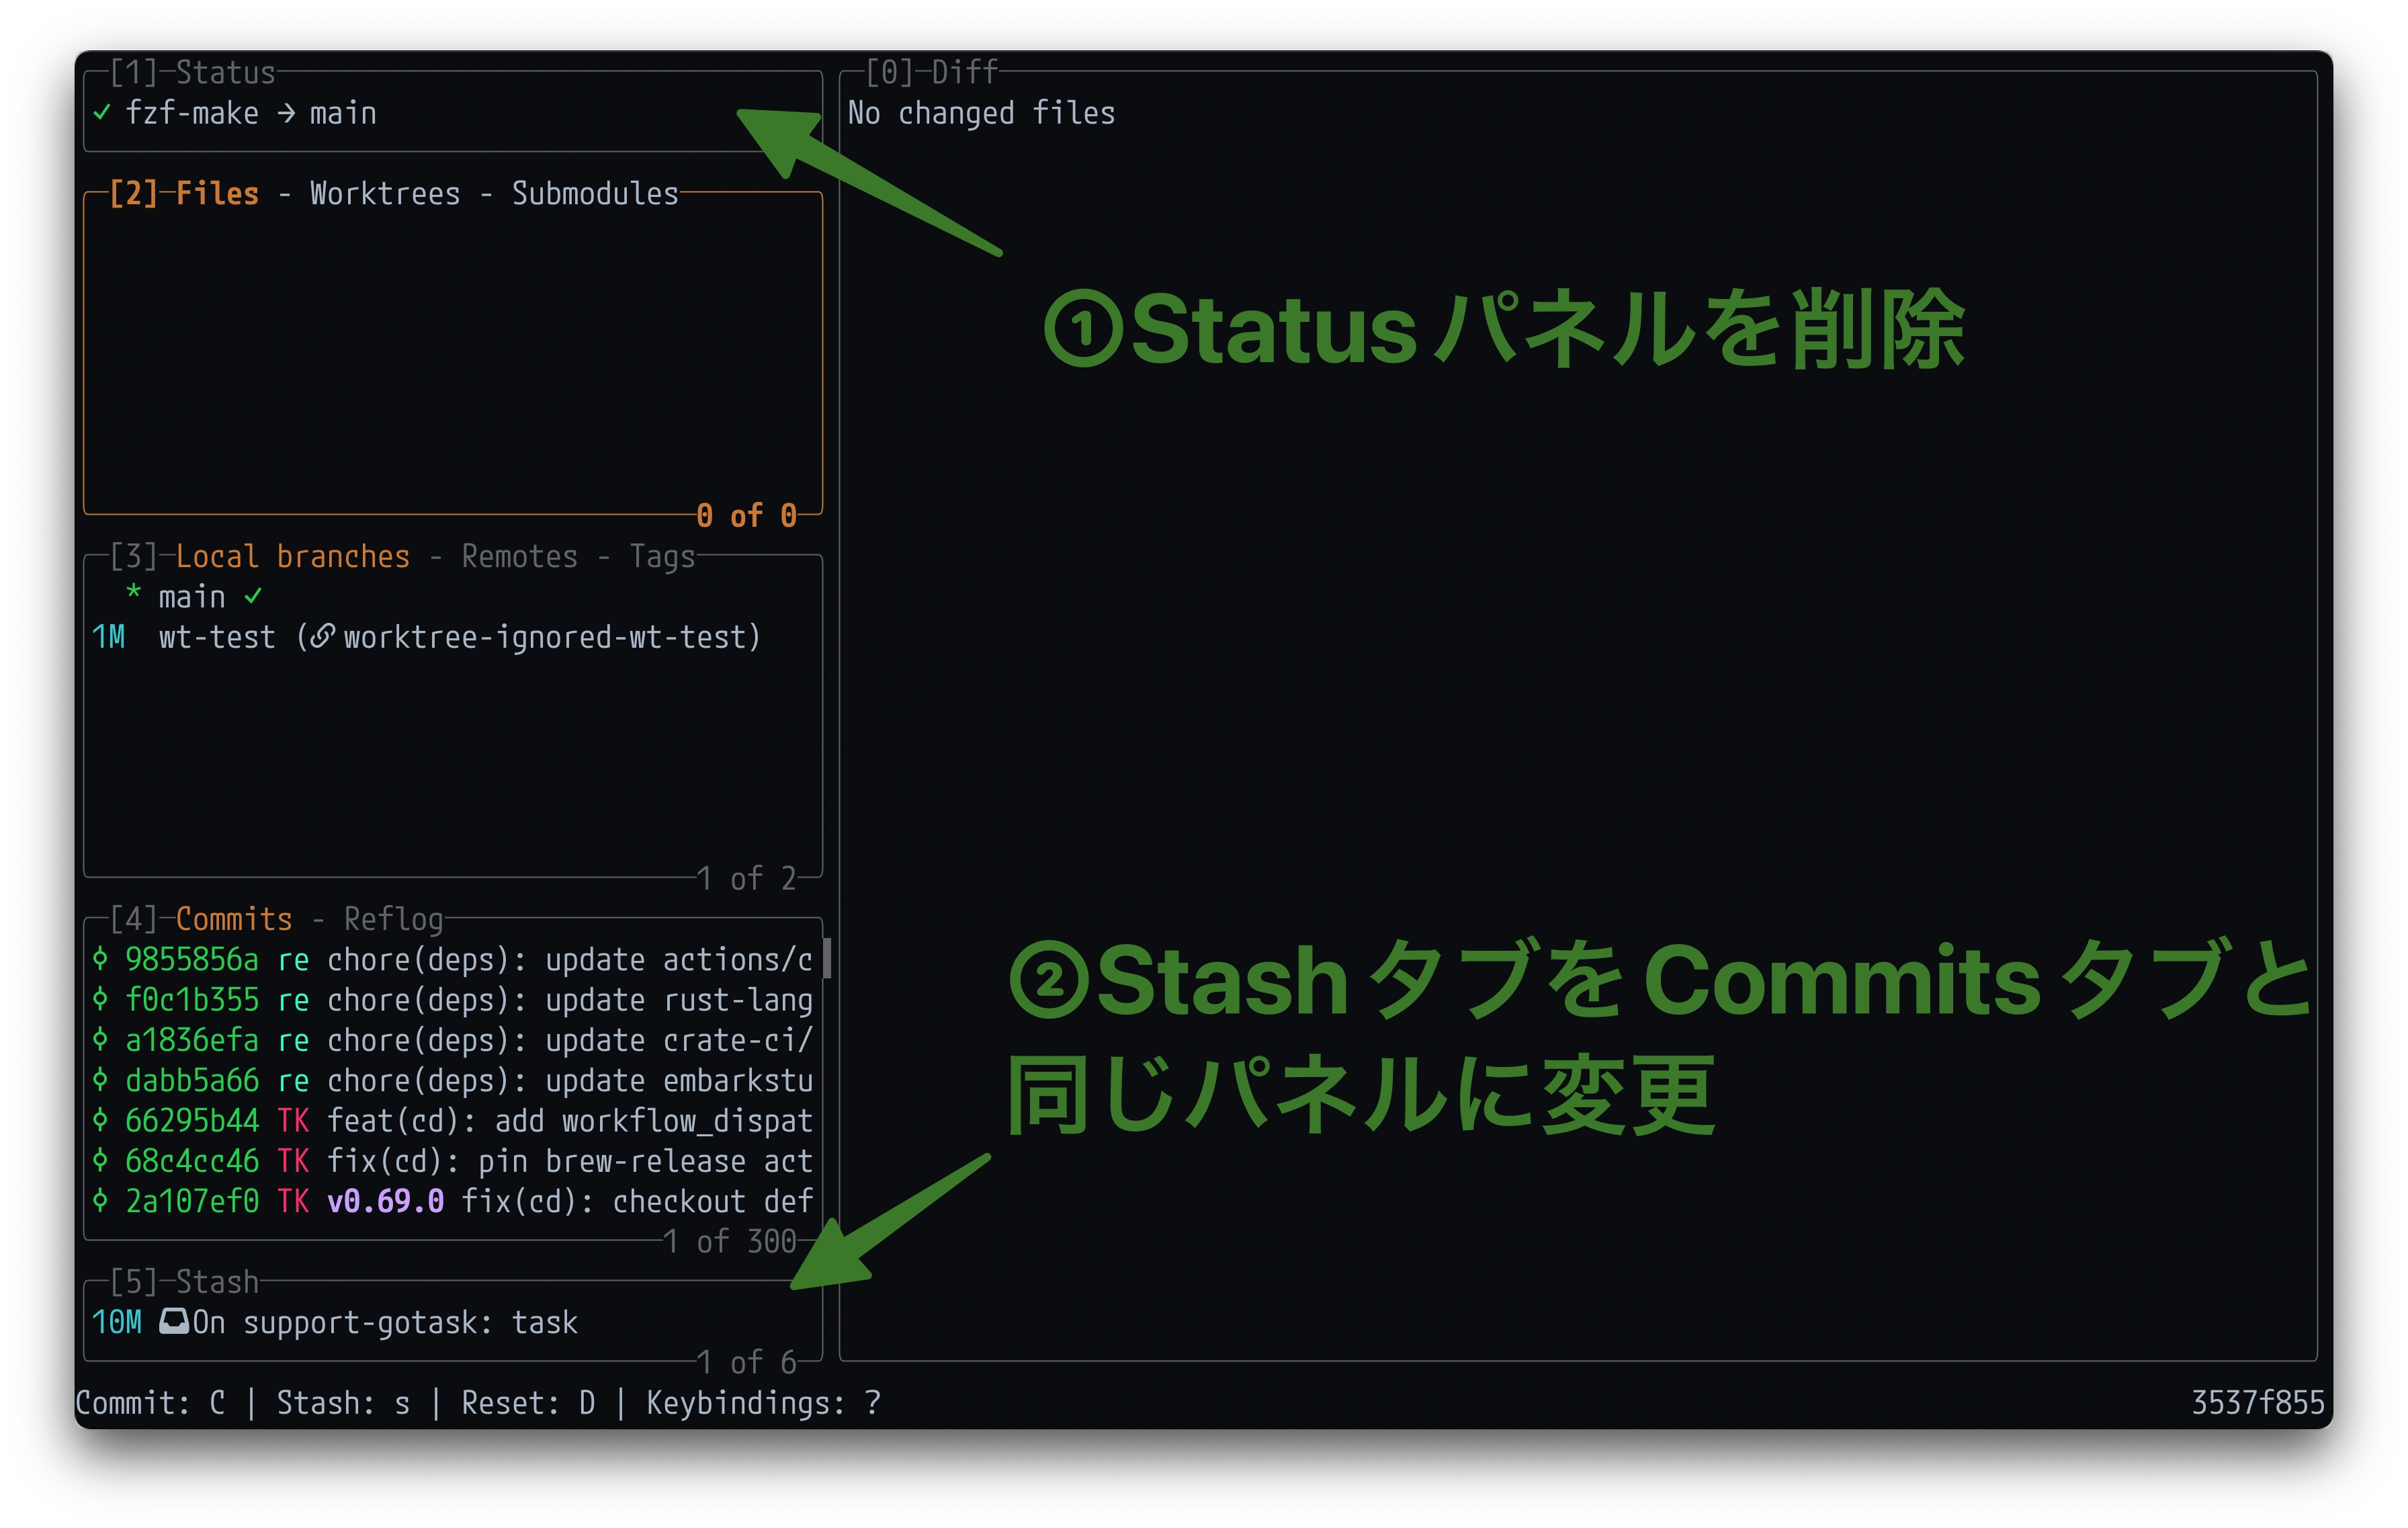Viewport: 2408px width, 1528px height.
Task: Click the Commit: C shortcut hint
Action: click(x=150, y=1403)
